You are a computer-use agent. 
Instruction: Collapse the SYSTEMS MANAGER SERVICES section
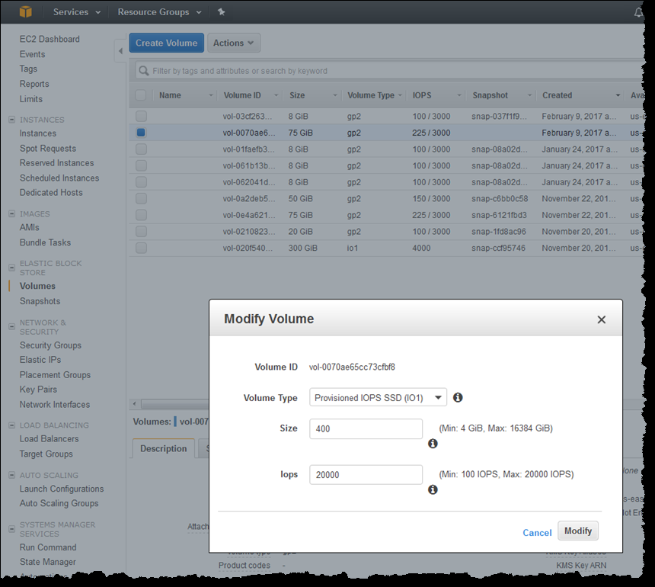point(11,529)
